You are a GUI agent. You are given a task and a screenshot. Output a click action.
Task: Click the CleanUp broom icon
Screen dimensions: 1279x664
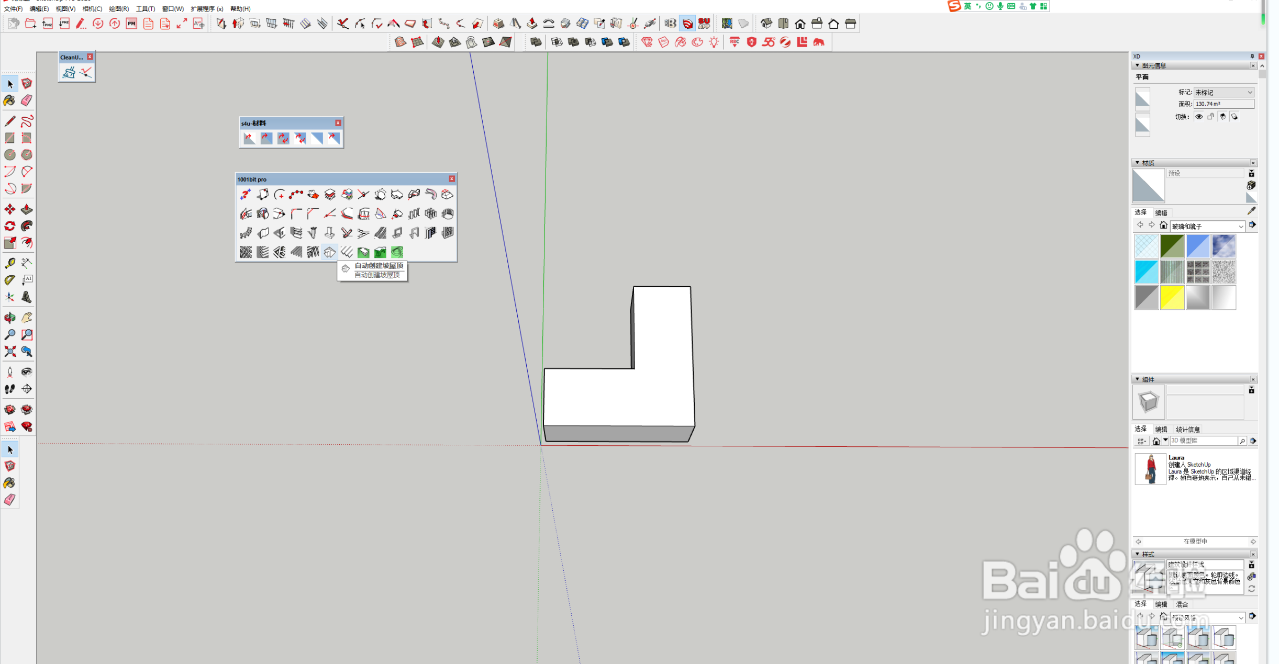[x=69, y=73]
